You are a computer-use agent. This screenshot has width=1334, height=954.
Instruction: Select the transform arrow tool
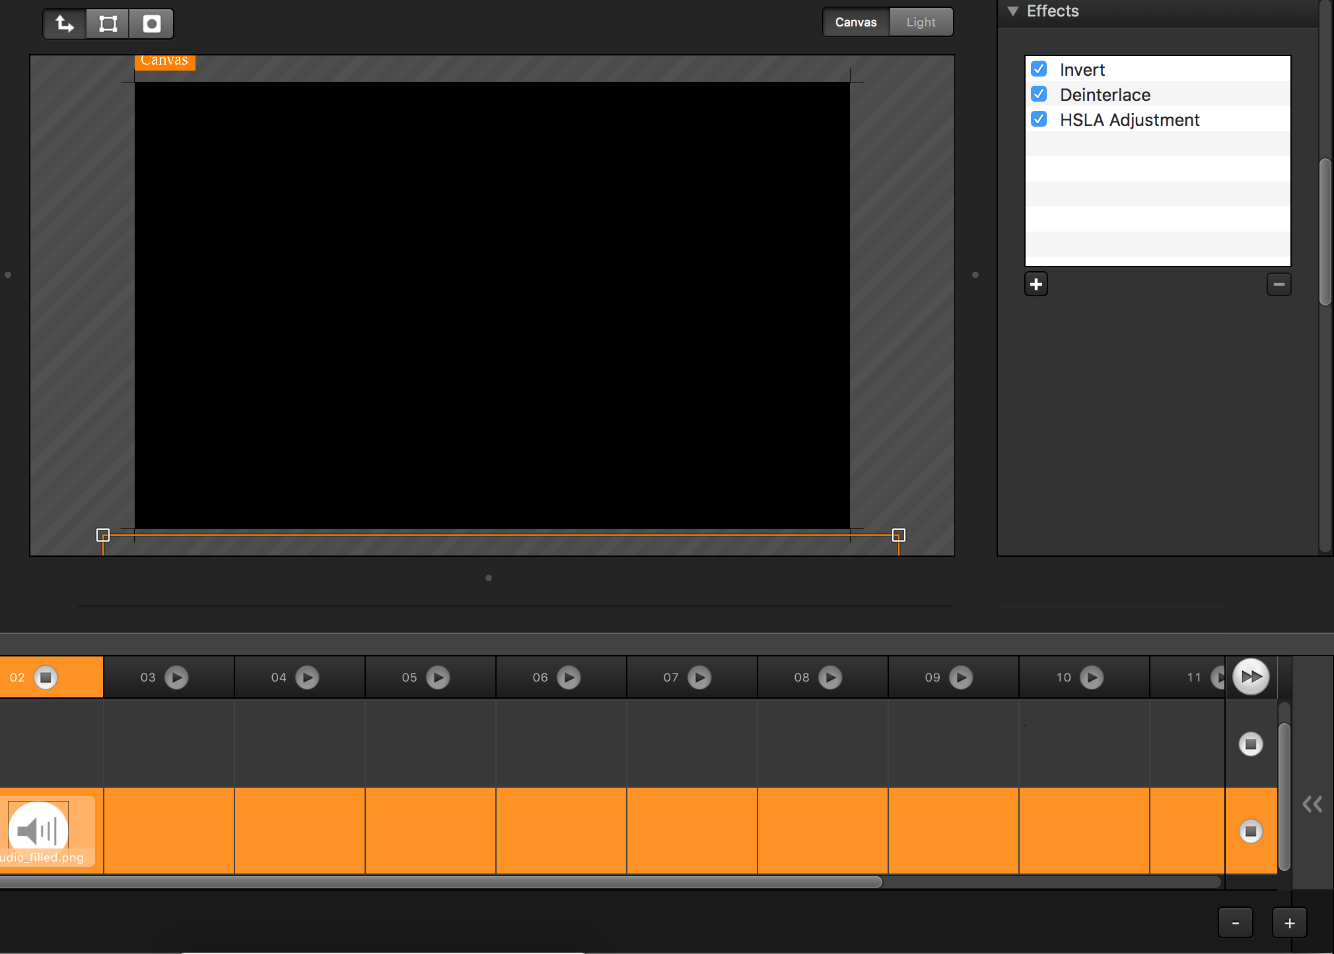(x=65, y=24)
